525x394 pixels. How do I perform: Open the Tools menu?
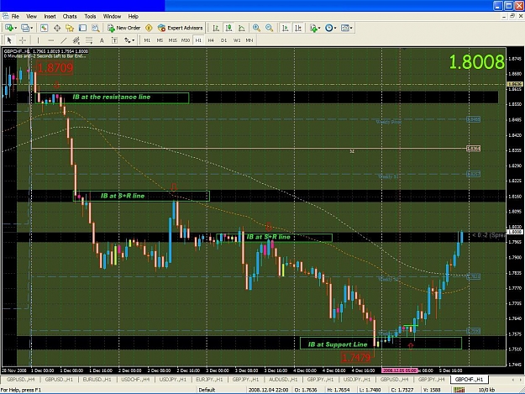click(90, 17)
